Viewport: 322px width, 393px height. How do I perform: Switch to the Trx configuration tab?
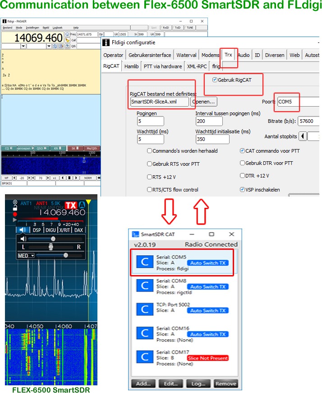pyautogui.click(x=228, y=55)
